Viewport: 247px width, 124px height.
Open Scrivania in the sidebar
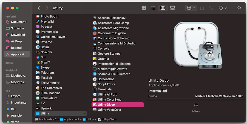pyautogui.click(x=17, y=28)
